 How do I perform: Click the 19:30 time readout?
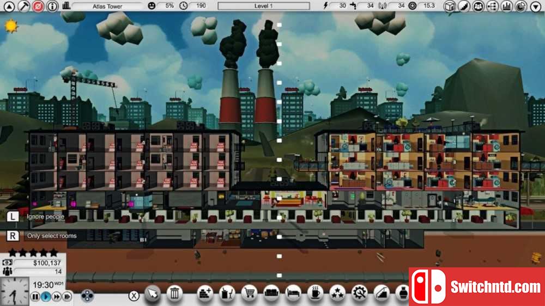pyautogui.click(x=43, y=285)
